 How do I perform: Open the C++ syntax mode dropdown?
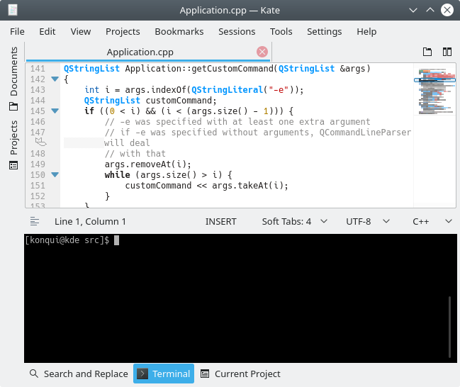432,222
